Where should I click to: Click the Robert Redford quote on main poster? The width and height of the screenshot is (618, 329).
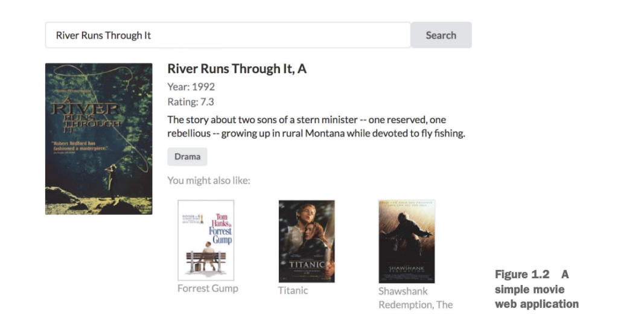click(77, 148)
